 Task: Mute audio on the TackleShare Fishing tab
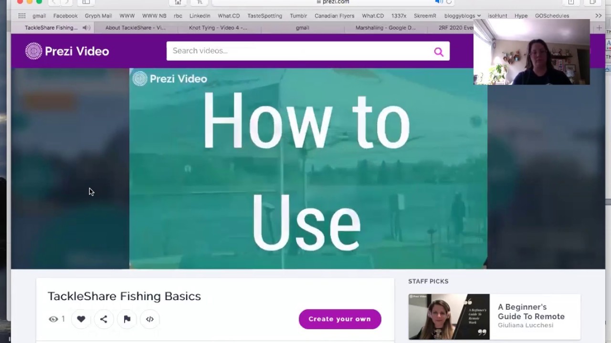(86, 28)
